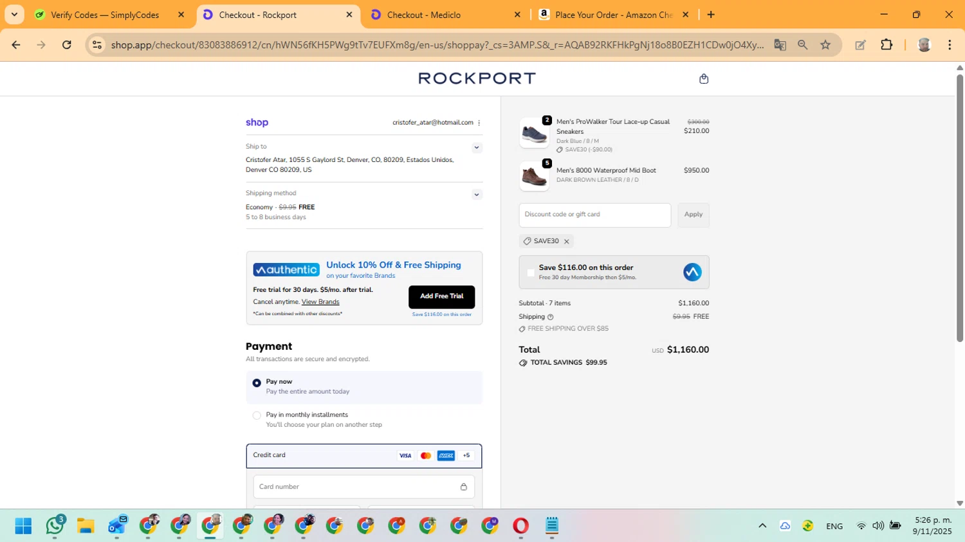This screenshot has height=542, width=965.
Task: Click the browser address bar URL
Action: click(x=437, y=44)
